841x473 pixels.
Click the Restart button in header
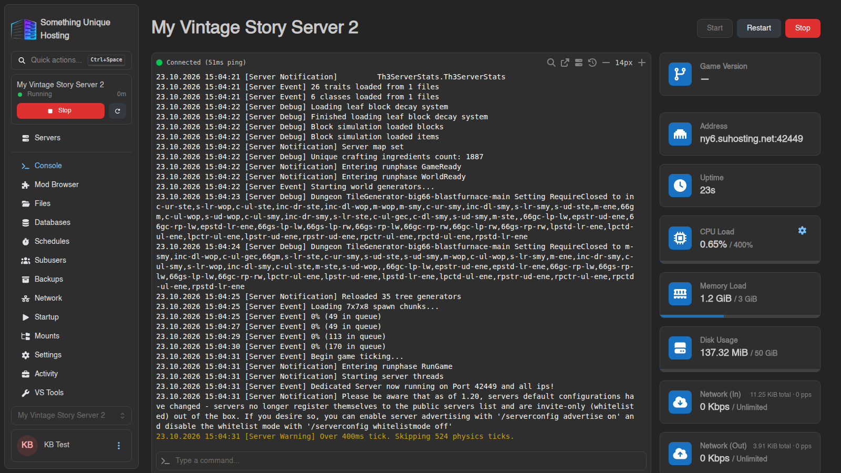click(x=759, y=28)
